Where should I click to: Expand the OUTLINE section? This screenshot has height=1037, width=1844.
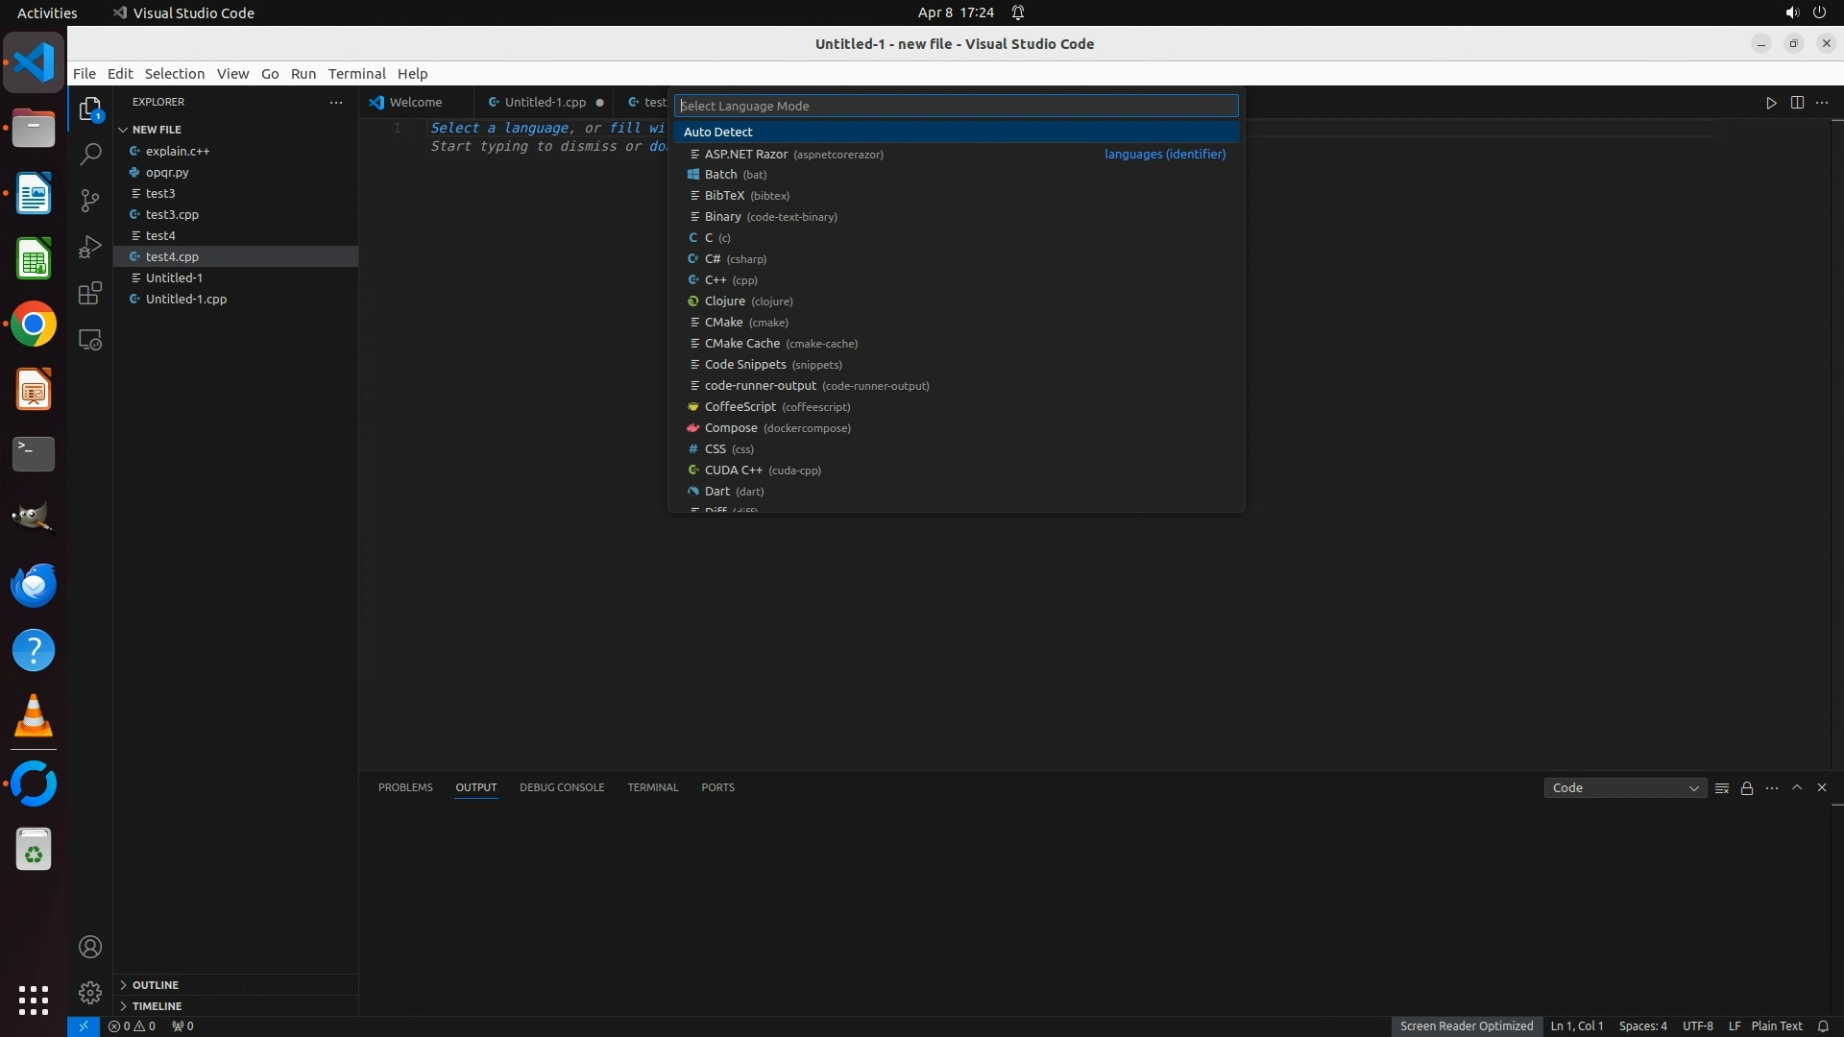coord(156,985)
